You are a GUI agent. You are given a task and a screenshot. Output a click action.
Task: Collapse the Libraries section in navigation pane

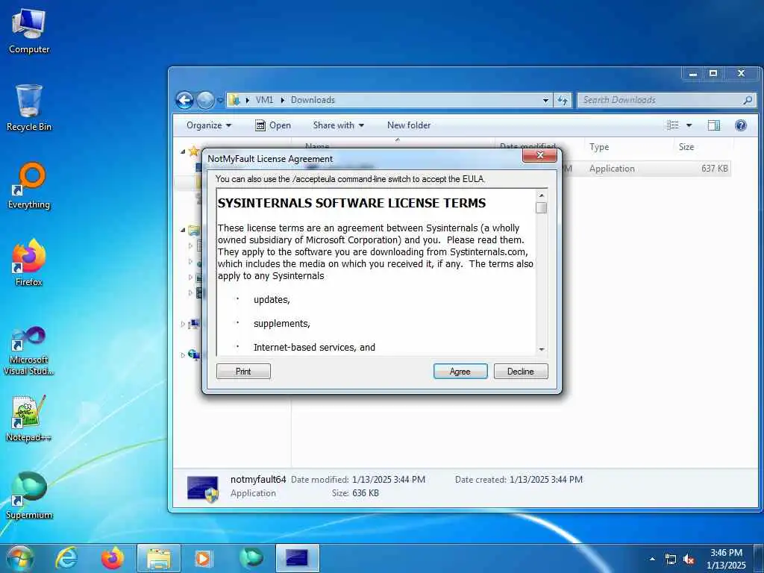183,230
